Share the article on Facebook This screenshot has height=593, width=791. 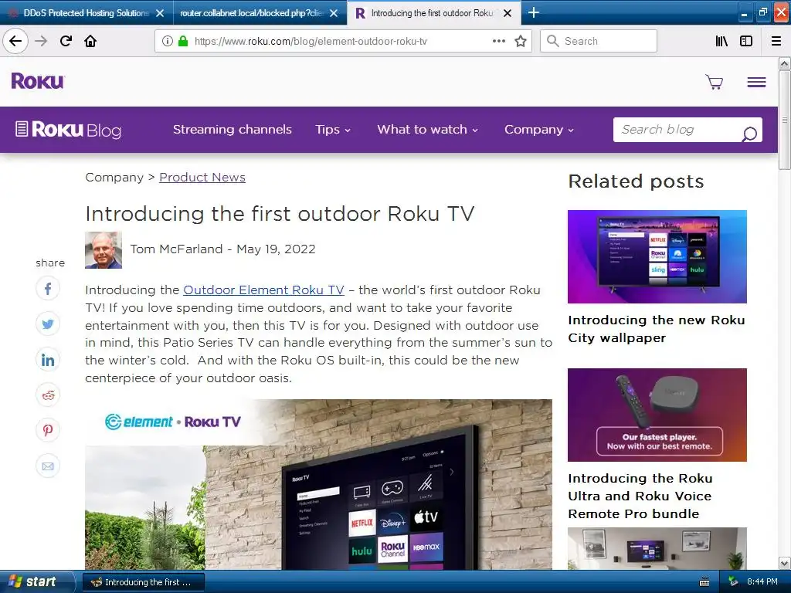[48, 289]
